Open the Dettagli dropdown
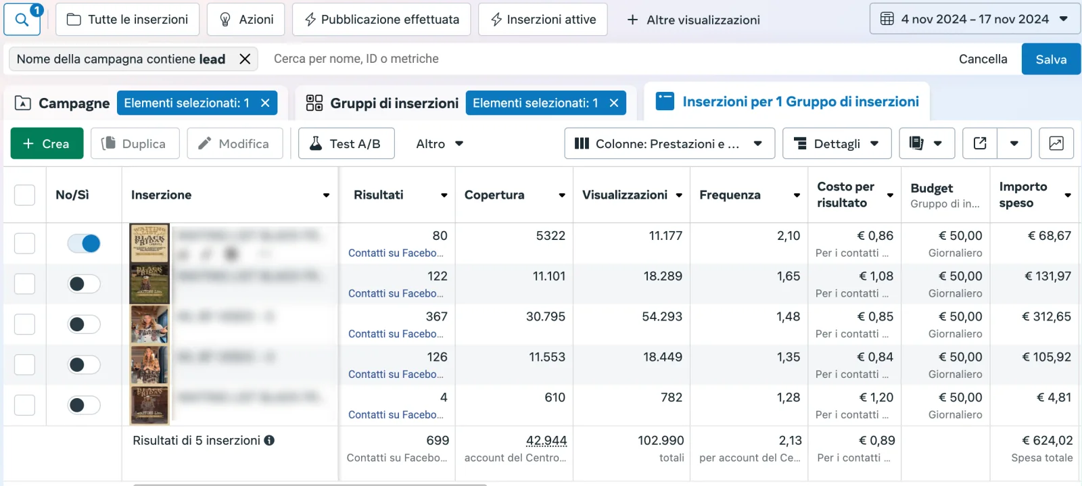This screenshot has height=486, width=1082. click(x=837, y=143)
